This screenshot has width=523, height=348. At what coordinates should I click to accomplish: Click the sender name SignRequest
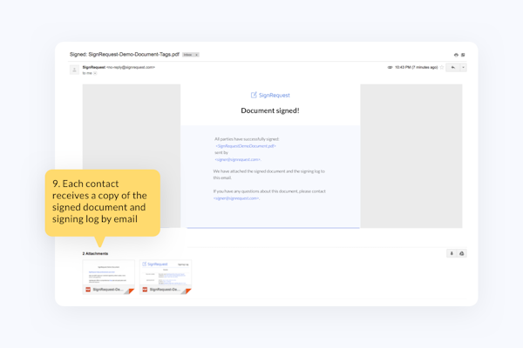(x=94, y=67)
